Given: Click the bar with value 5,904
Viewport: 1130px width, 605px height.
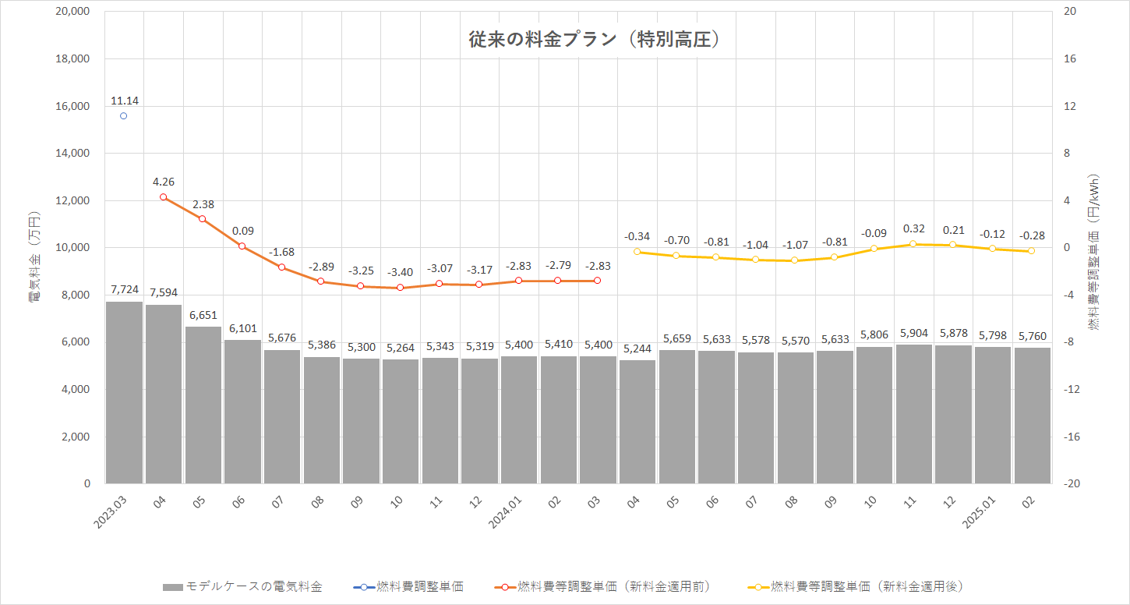Looking at the screenshot, I should click(913, 414).
